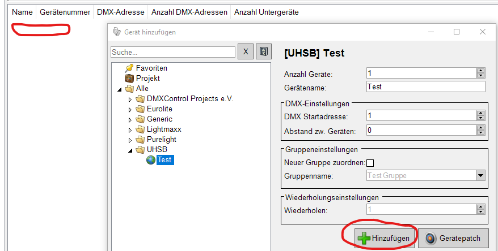Expand the Generic folder node
This screenshot has width=498, height=251.
(x=130, y=119)
